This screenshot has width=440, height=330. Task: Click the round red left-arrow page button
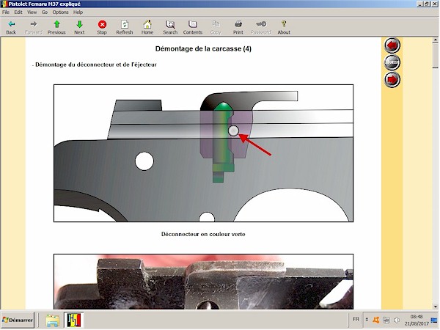tap(392, 45)
